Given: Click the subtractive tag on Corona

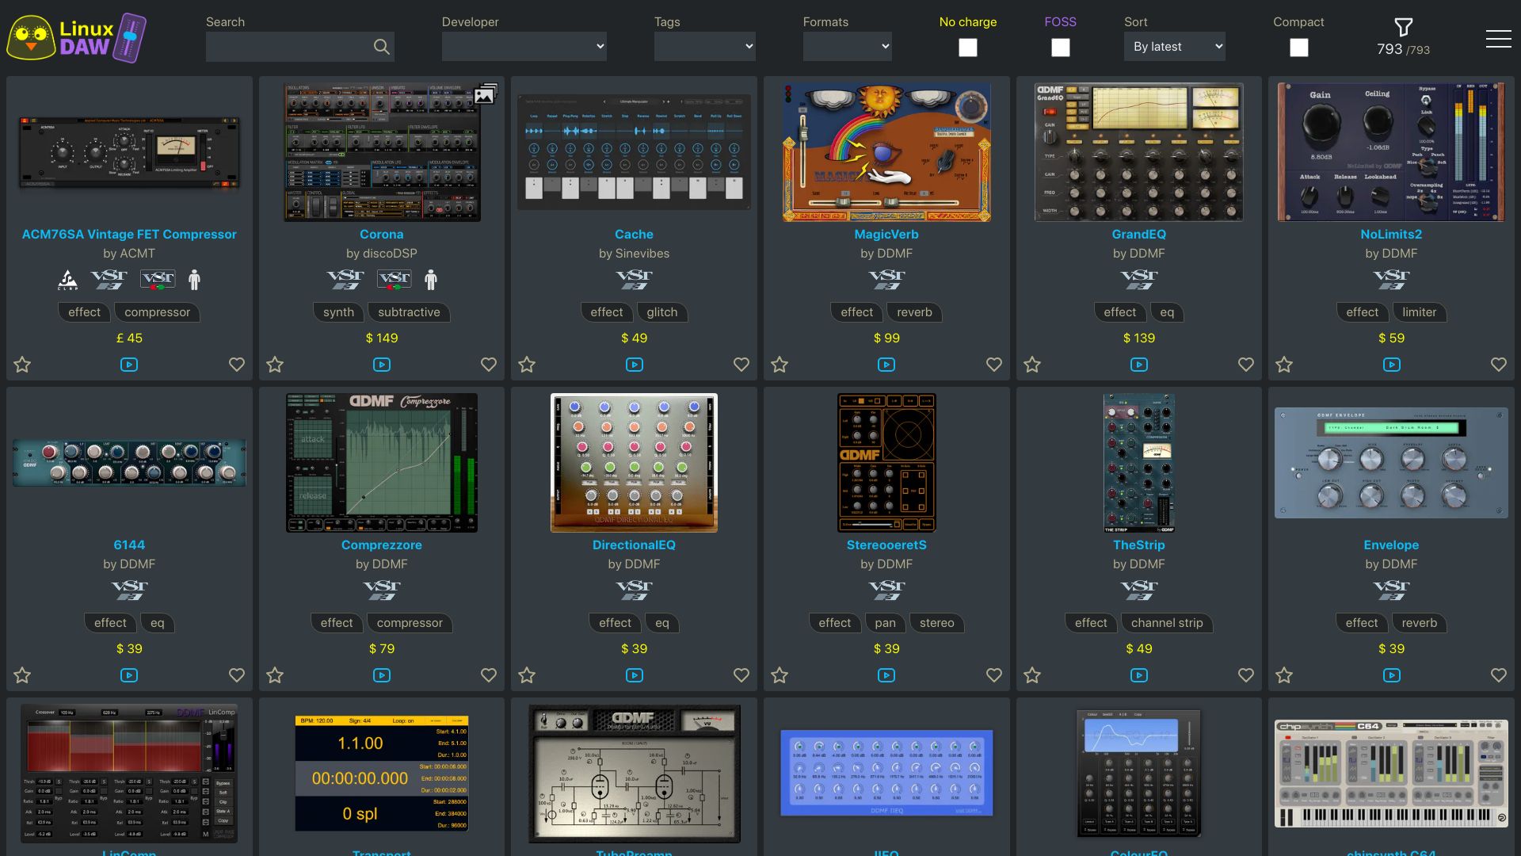Looking at the screenshot, I should 409,312.
